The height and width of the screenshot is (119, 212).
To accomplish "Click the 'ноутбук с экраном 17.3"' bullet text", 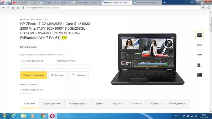I will 33,90.
